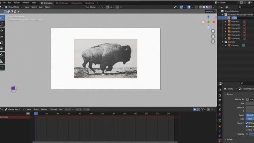Click the Size value field
Image resolution: width=254 pixels, height=143 pixels.
(250, 103)
